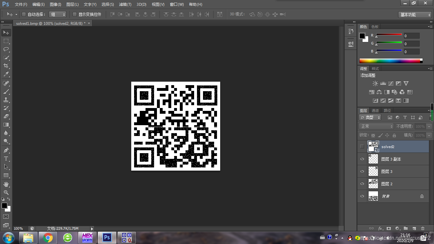Select the Move tool in toolbox
The height and width of the screenshot is (244, 434).
point(6,32)
